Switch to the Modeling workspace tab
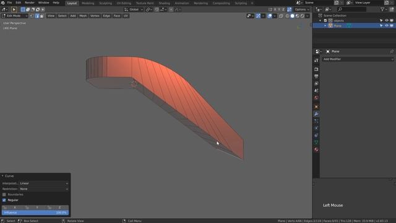The image size is (396, 223). (88, 3)
